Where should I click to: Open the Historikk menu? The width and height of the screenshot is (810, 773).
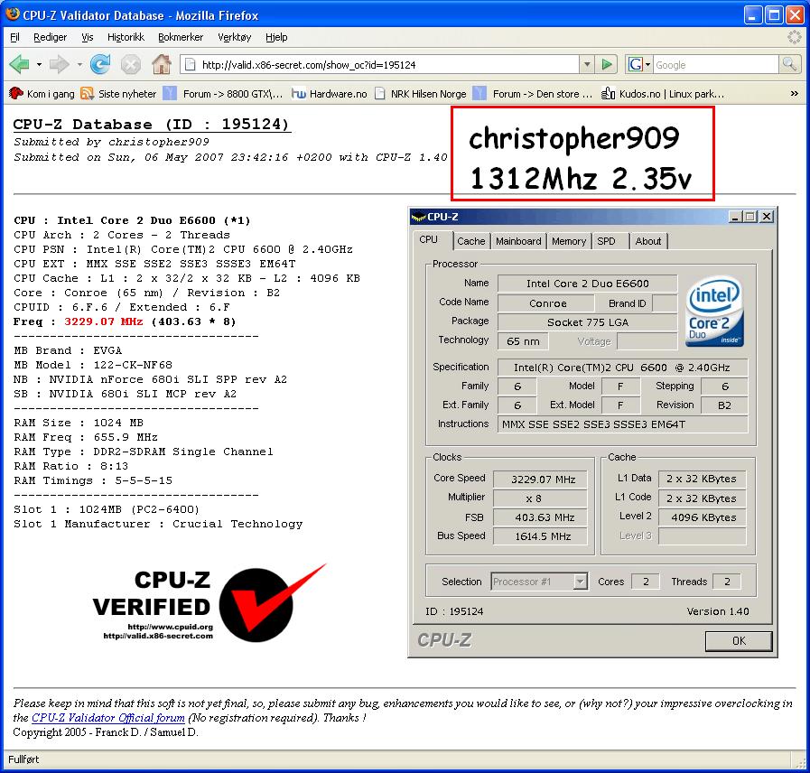pyautogui.click(x=126, y=37)
